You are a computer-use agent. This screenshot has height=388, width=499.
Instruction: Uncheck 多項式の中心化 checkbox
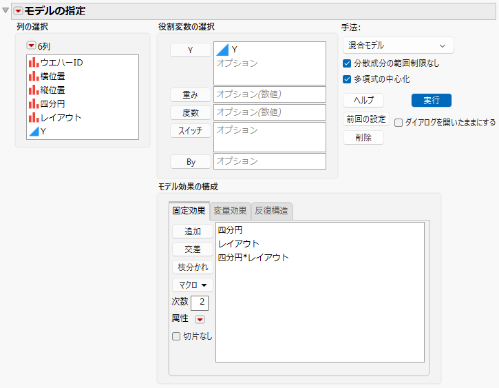[347, 79]
